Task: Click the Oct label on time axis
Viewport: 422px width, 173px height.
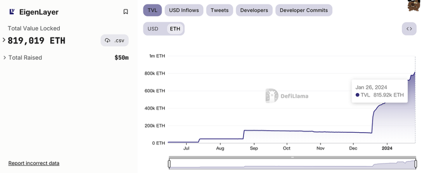Action: (x=287, y=148)
